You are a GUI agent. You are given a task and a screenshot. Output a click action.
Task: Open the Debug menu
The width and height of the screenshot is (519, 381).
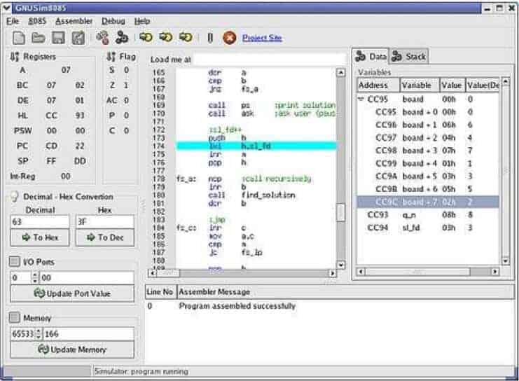[x=113, y=21]
